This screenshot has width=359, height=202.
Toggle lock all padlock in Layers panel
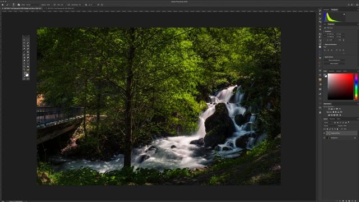338,129
